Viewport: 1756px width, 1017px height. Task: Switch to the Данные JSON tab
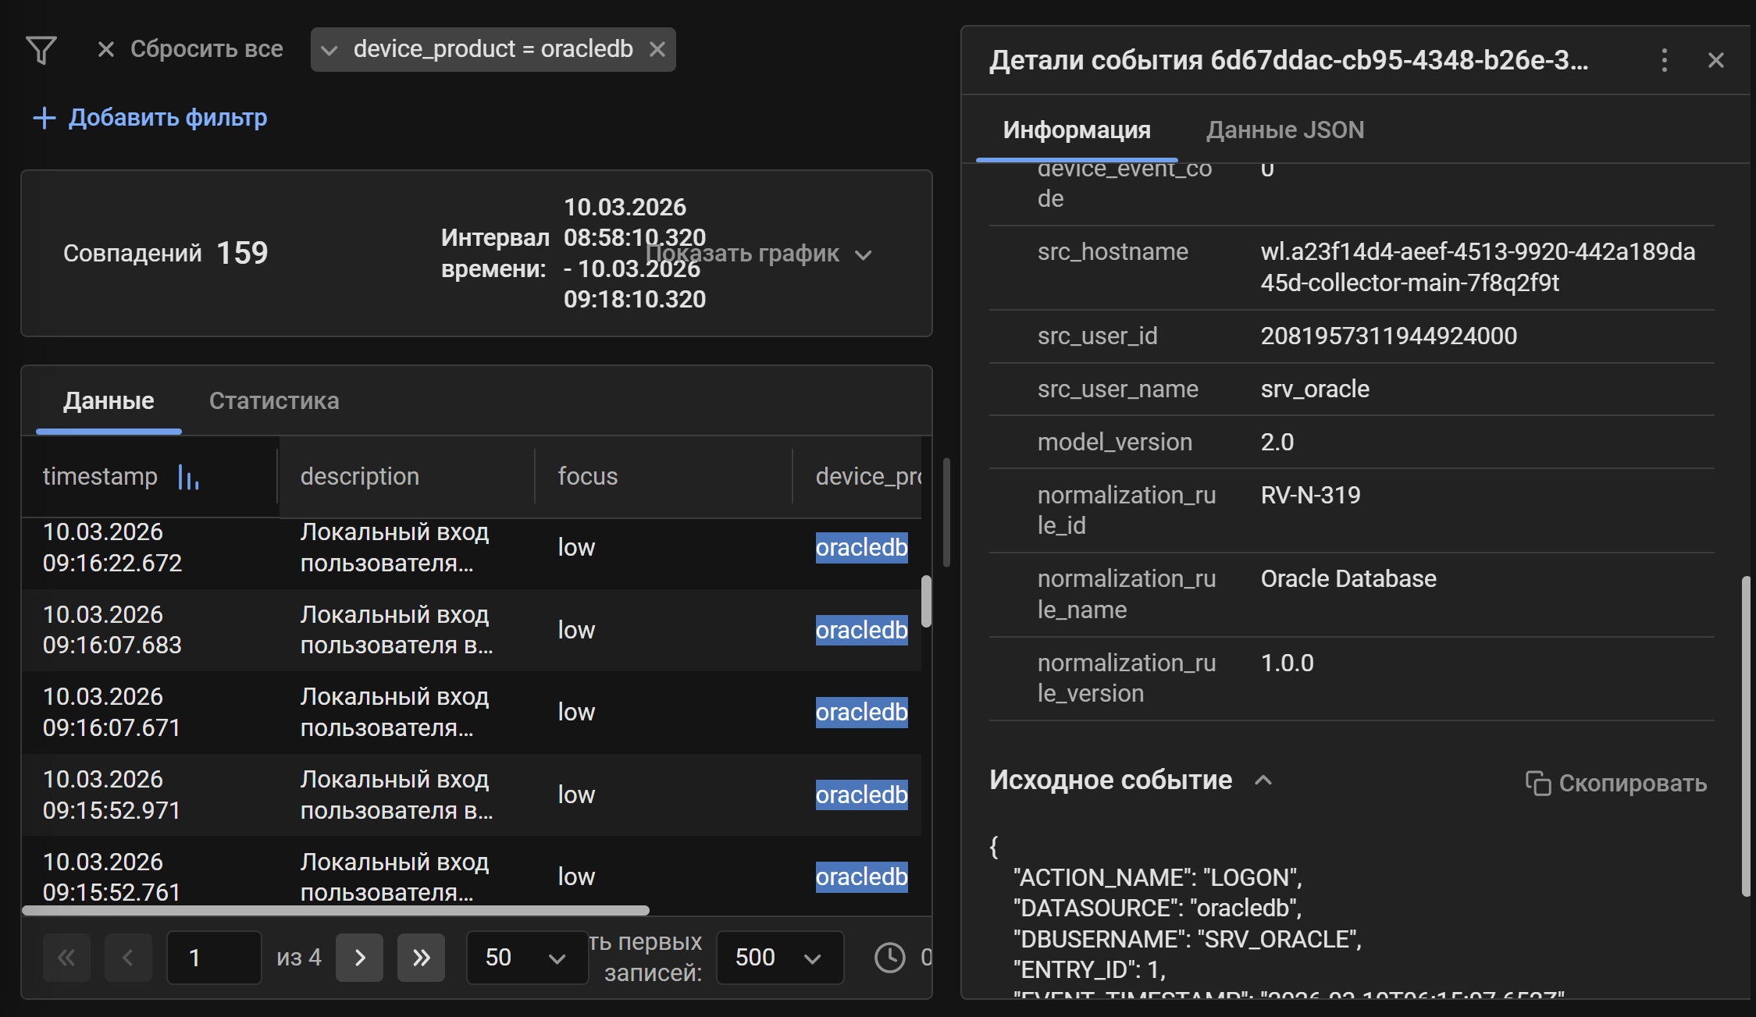[1284, 130]
